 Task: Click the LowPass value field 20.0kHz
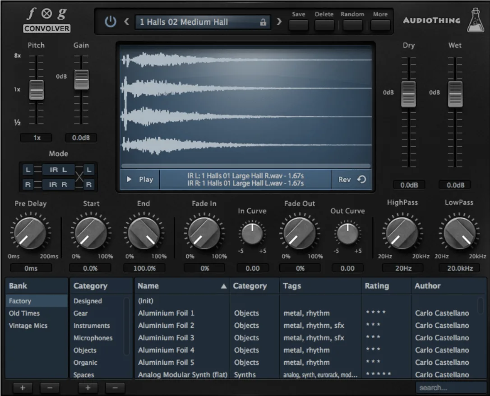click(459, 268)
